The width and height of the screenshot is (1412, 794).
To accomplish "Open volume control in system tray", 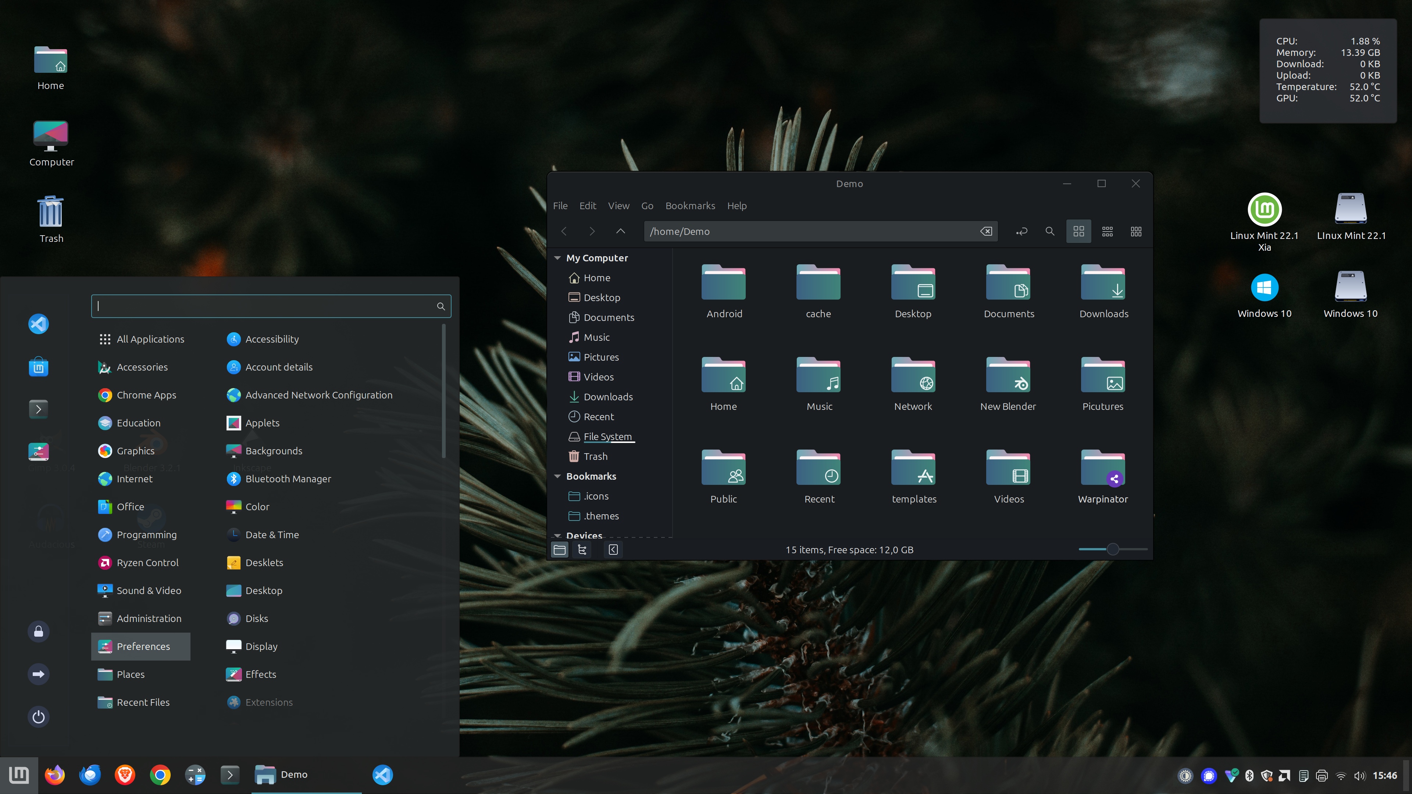I will coord(1359,775).
